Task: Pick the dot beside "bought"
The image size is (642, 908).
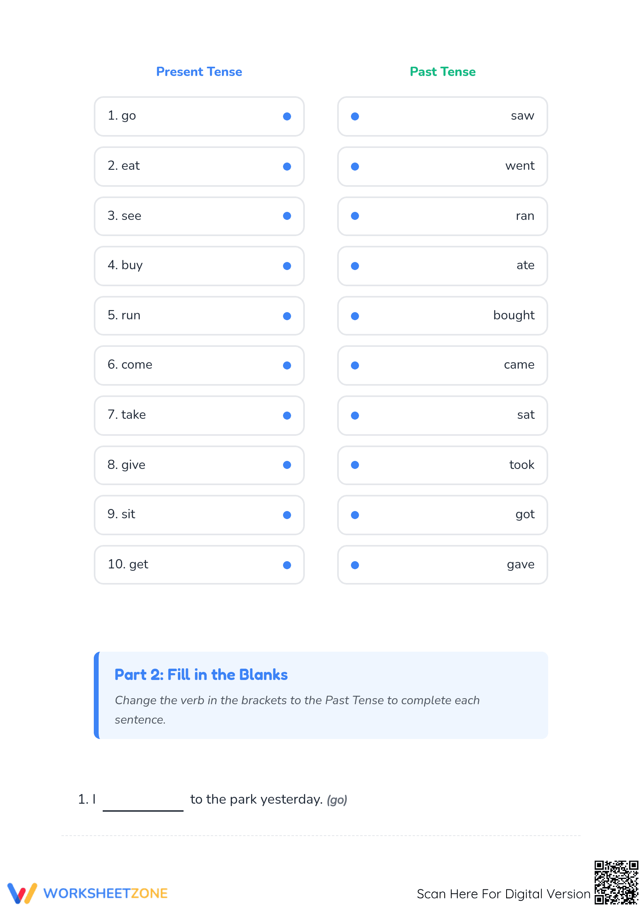Action: (355, 316)
